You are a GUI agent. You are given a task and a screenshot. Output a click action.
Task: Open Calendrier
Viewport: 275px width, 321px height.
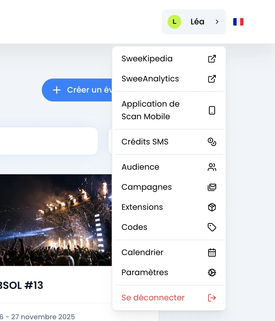point(169,253)
